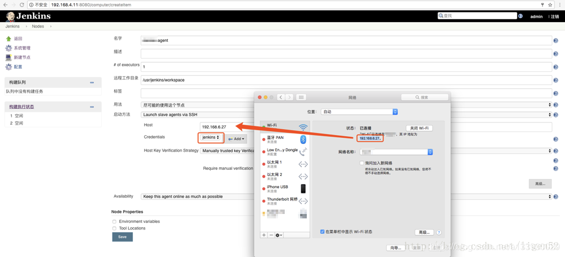Open help for the 标签 field
The height and width of the screenshot is (257, 565).
pyautogui.click(x=556, y=94)
